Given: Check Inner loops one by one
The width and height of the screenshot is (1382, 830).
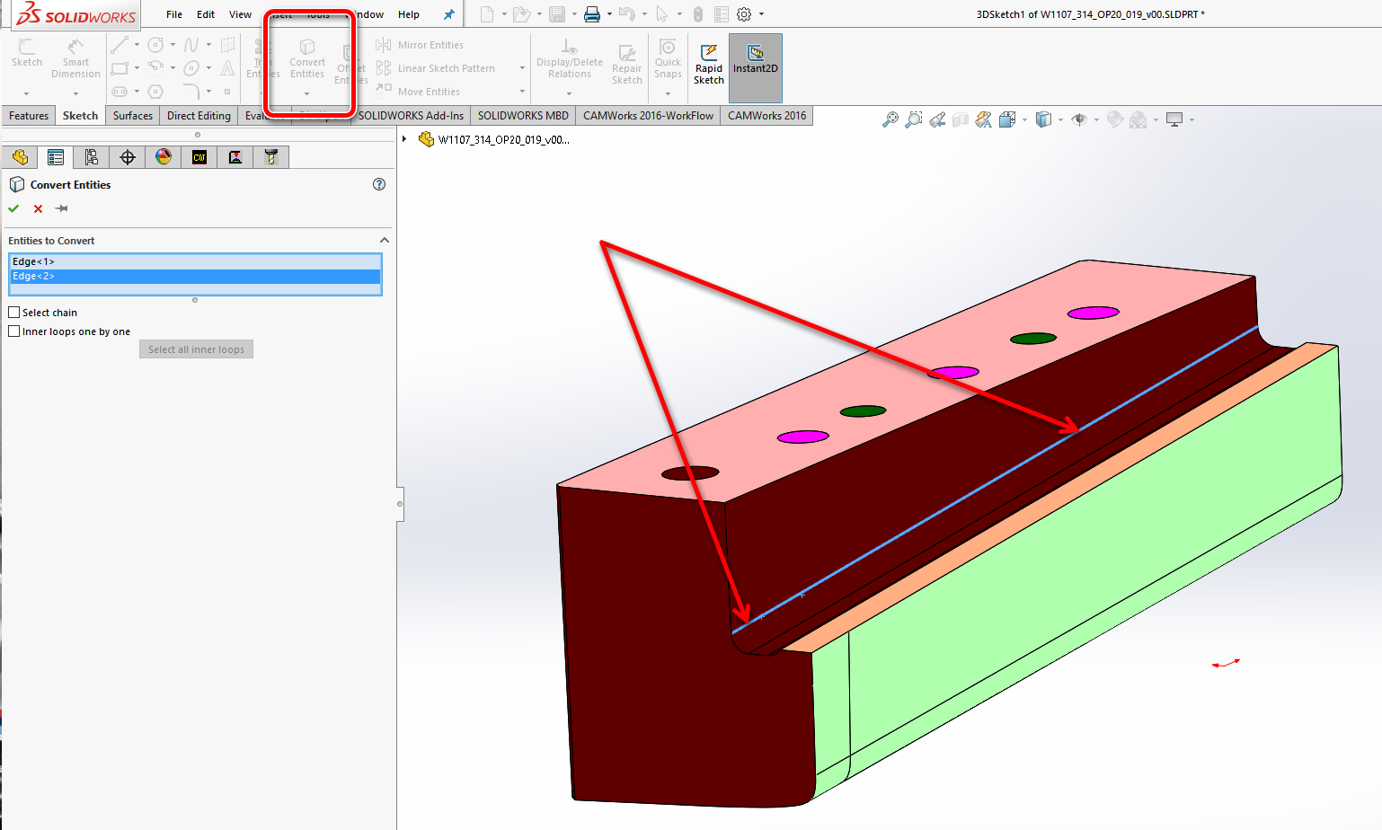Looking at the screenshot, I should [14, 331].
